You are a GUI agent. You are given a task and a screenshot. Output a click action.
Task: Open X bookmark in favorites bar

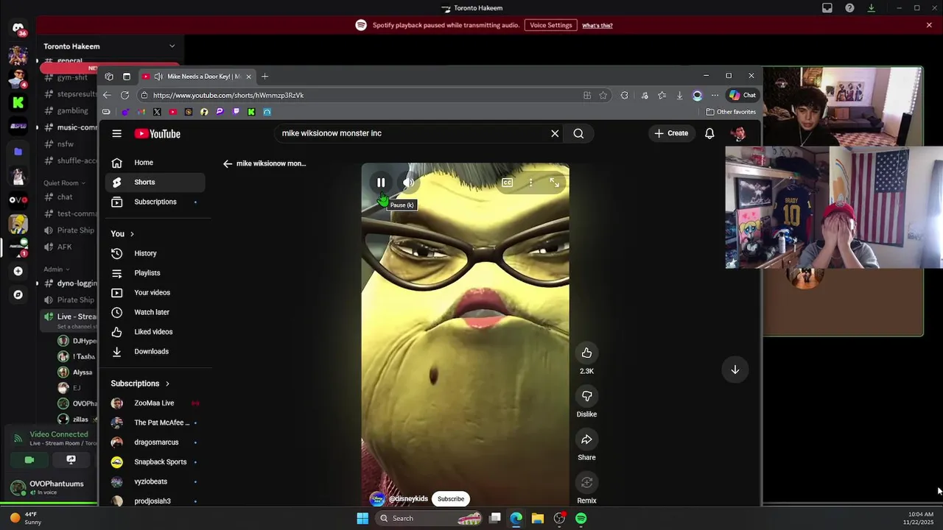point(157,112)
